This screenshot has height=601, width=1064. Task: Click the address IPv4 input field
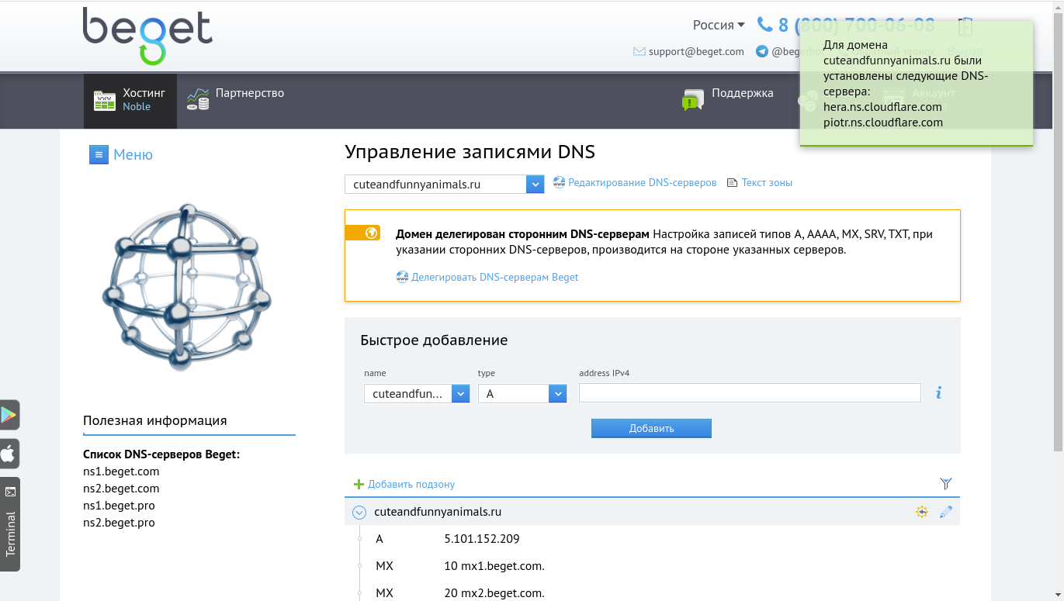click(x=750, y=393)
